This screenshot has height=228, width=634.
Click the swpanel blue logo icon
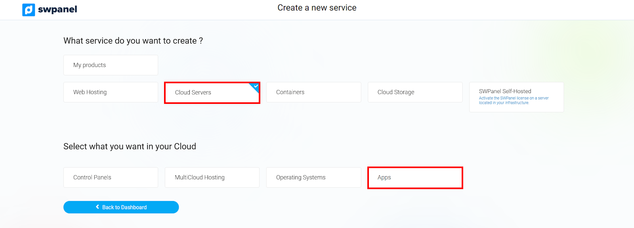click(x=29, y=10)
